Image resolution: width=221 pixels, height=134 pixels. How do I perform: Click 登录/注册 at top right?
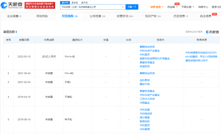(x=216, y=7)
